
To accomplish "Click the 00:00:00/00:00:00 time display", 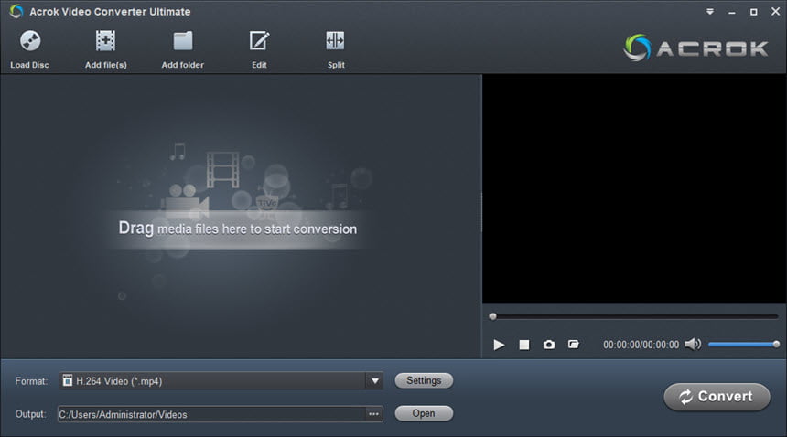I will point(641,345).
